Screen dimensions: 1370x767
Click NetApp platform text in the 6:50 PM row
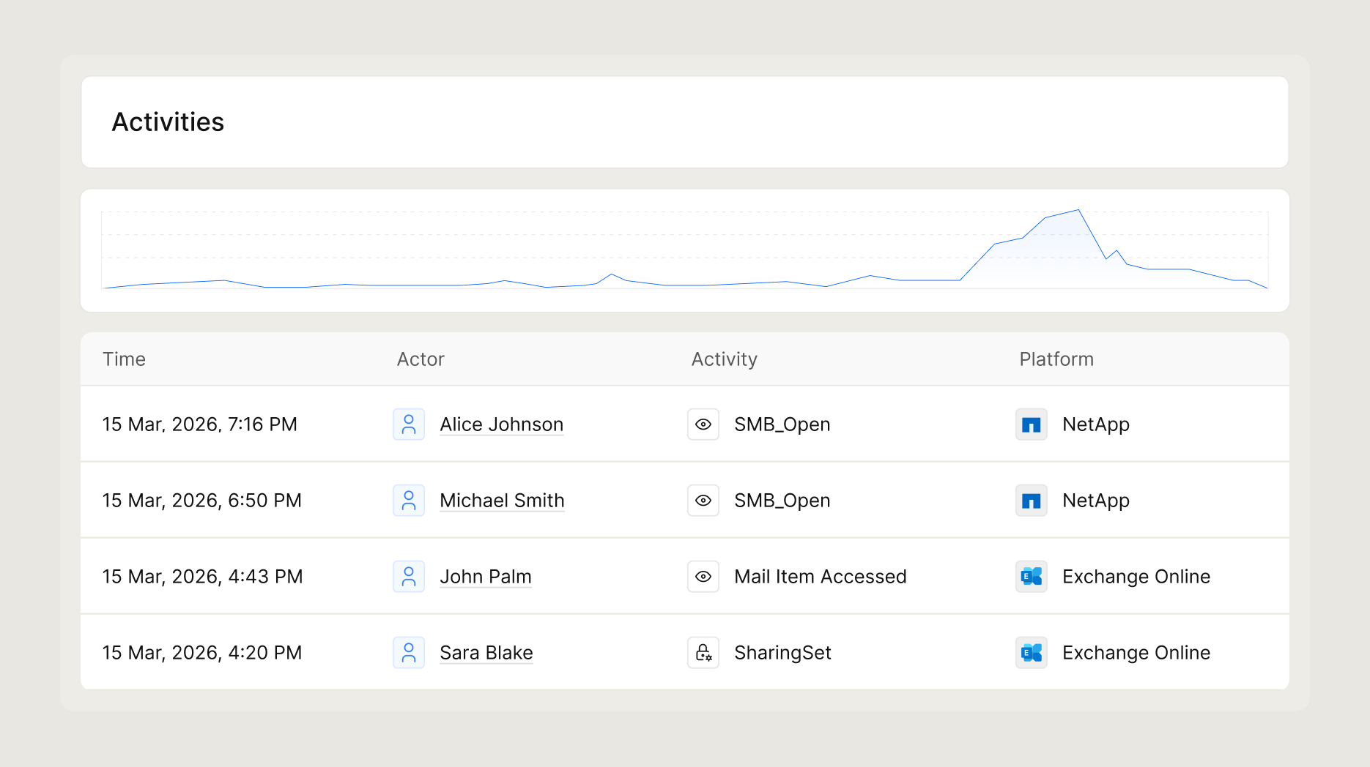[x=1096, y=501]
